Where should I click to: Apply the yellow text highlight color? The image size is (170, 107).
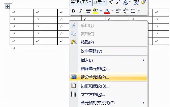click(95, 11)
